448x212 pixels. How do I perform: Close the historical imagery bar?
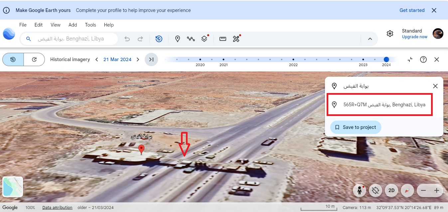(x=437, y=59)
